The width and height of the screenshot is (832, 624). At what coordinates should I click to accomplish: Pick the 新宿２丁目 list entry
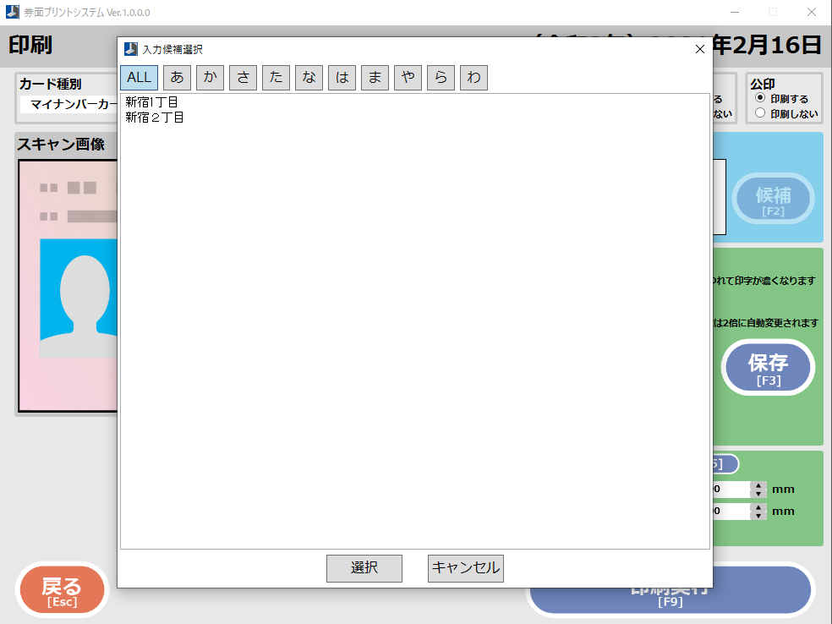pos(155,118)
